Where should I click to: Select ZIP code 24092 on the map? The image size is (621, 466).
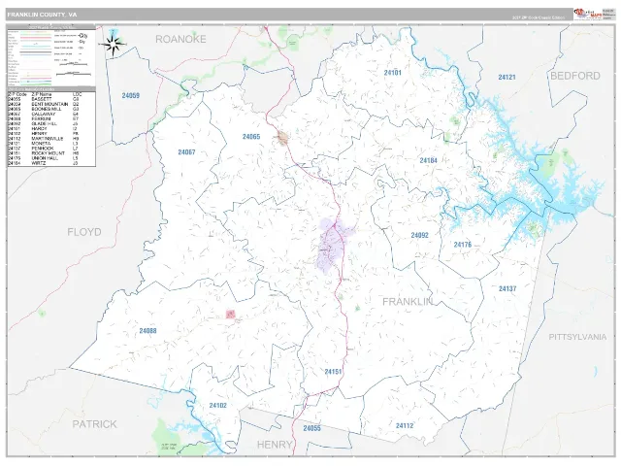pos(420,235)
